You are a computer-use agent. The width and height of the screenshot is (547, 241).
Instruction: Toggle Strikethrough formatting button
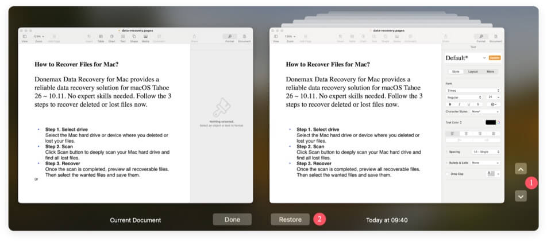[478, 104]
